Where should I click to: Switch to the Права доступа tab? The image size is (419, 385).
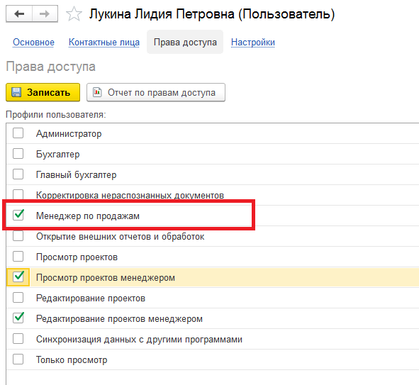pyautogui.click(x=185, y=42)
